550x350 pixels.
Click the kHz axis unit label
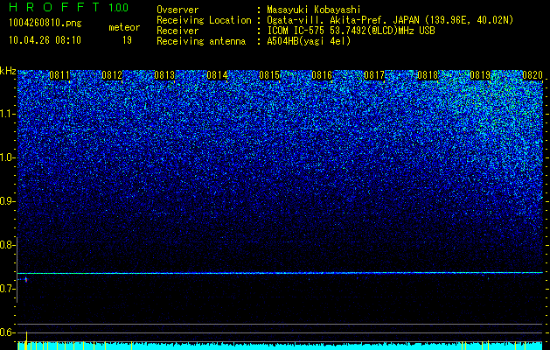pos(8,71)
